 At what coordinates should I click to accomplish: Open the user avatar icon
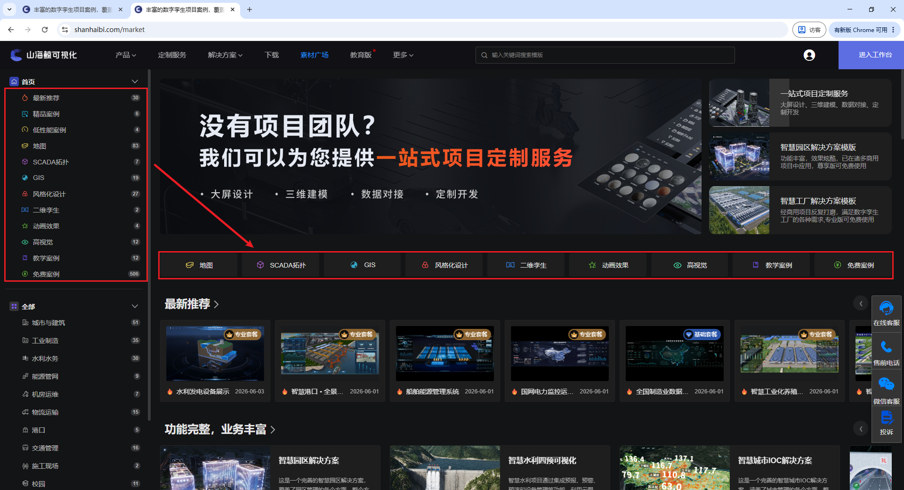[x=809, y=55]
